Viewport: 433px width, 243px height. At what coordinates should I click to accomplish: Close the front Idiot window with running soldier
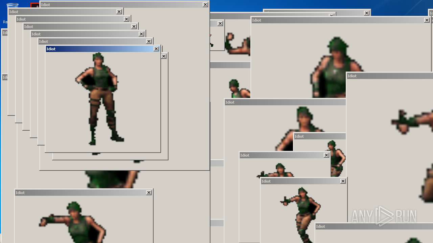[343, 181]
